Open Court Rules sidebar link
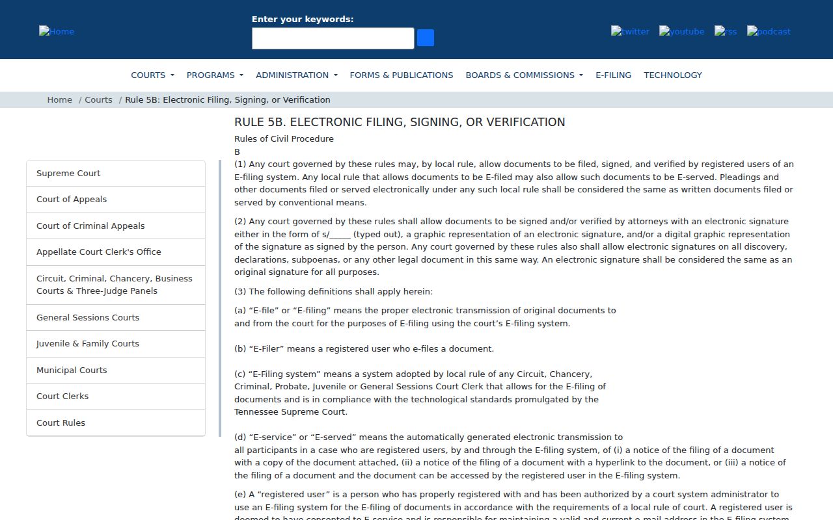This screenshot has height=520, width=833. coord(116,423)
